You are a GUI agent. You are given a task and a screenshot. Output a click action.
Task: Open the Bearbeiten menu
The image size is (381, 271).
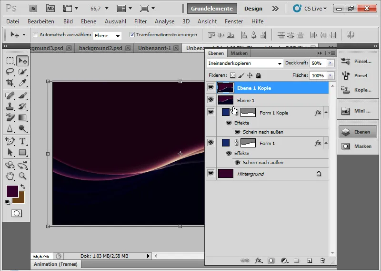point(41,21)
